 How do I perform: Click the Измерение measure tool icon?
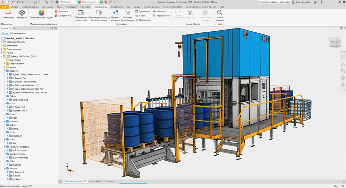[x=8, y=13]
